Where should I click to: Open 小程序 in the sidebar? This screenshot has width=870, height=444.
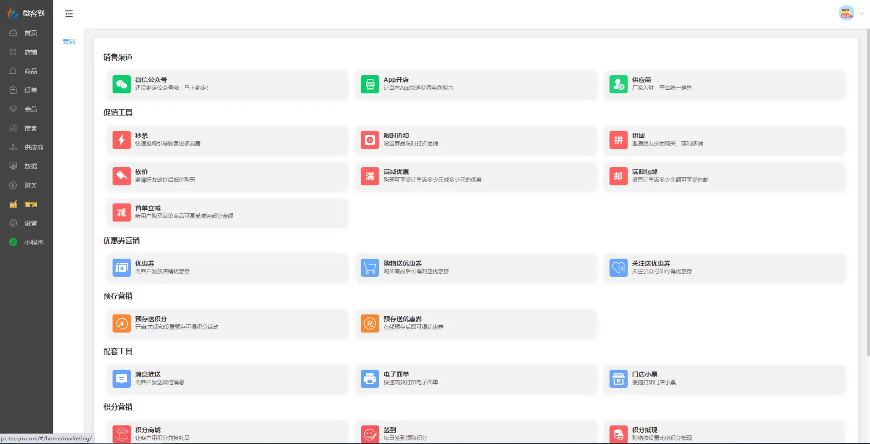(26, 242)
